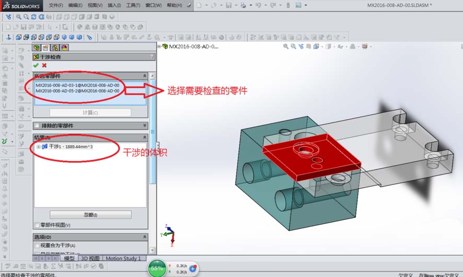Open the 帮助(H) menu
The image size is (463, 277).
coord(175,5)
